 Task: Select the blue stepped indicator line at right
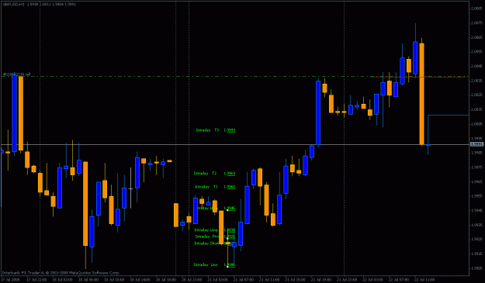pyautogui.click(x=449, y=116)
